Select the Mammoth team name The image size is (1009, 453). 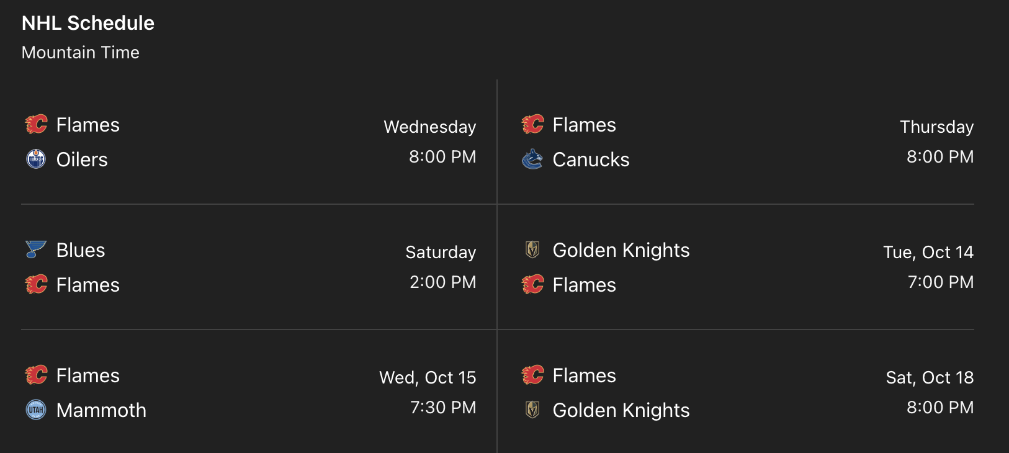[x=101, y=410]
